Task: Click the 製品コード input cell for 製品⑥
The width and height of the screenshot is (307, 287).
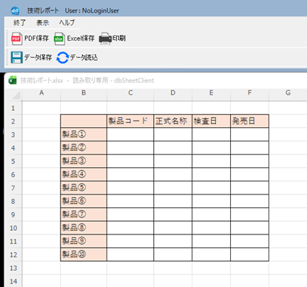Action: 130,201
